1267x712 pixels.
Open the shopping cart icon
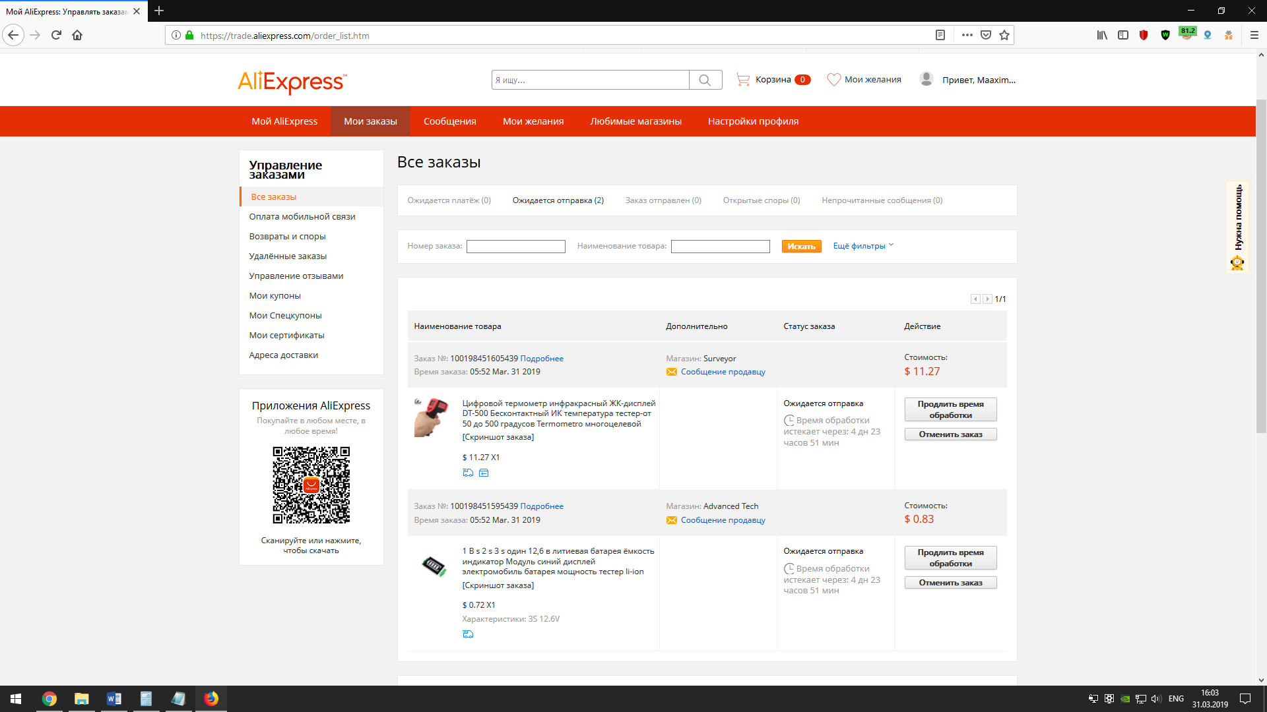click(743, 80)
